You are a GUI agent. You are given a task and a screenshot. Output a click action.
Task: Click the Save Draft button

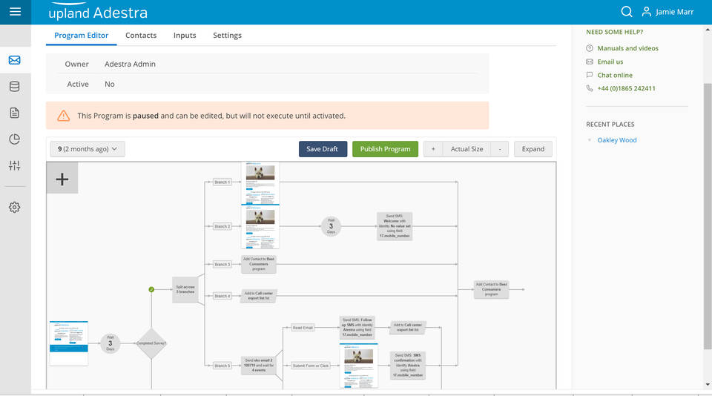(x=323, y=149)
